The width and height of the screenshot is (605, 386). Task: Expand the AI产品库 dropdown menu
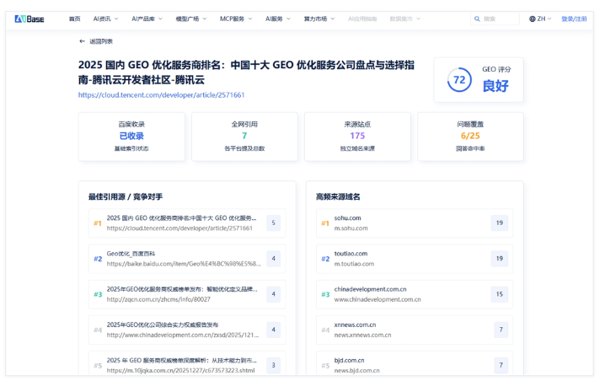point(147,19)
